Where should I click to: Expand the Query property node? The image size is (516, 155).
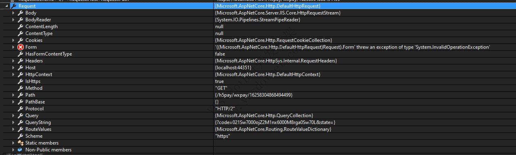coord(13,116)
